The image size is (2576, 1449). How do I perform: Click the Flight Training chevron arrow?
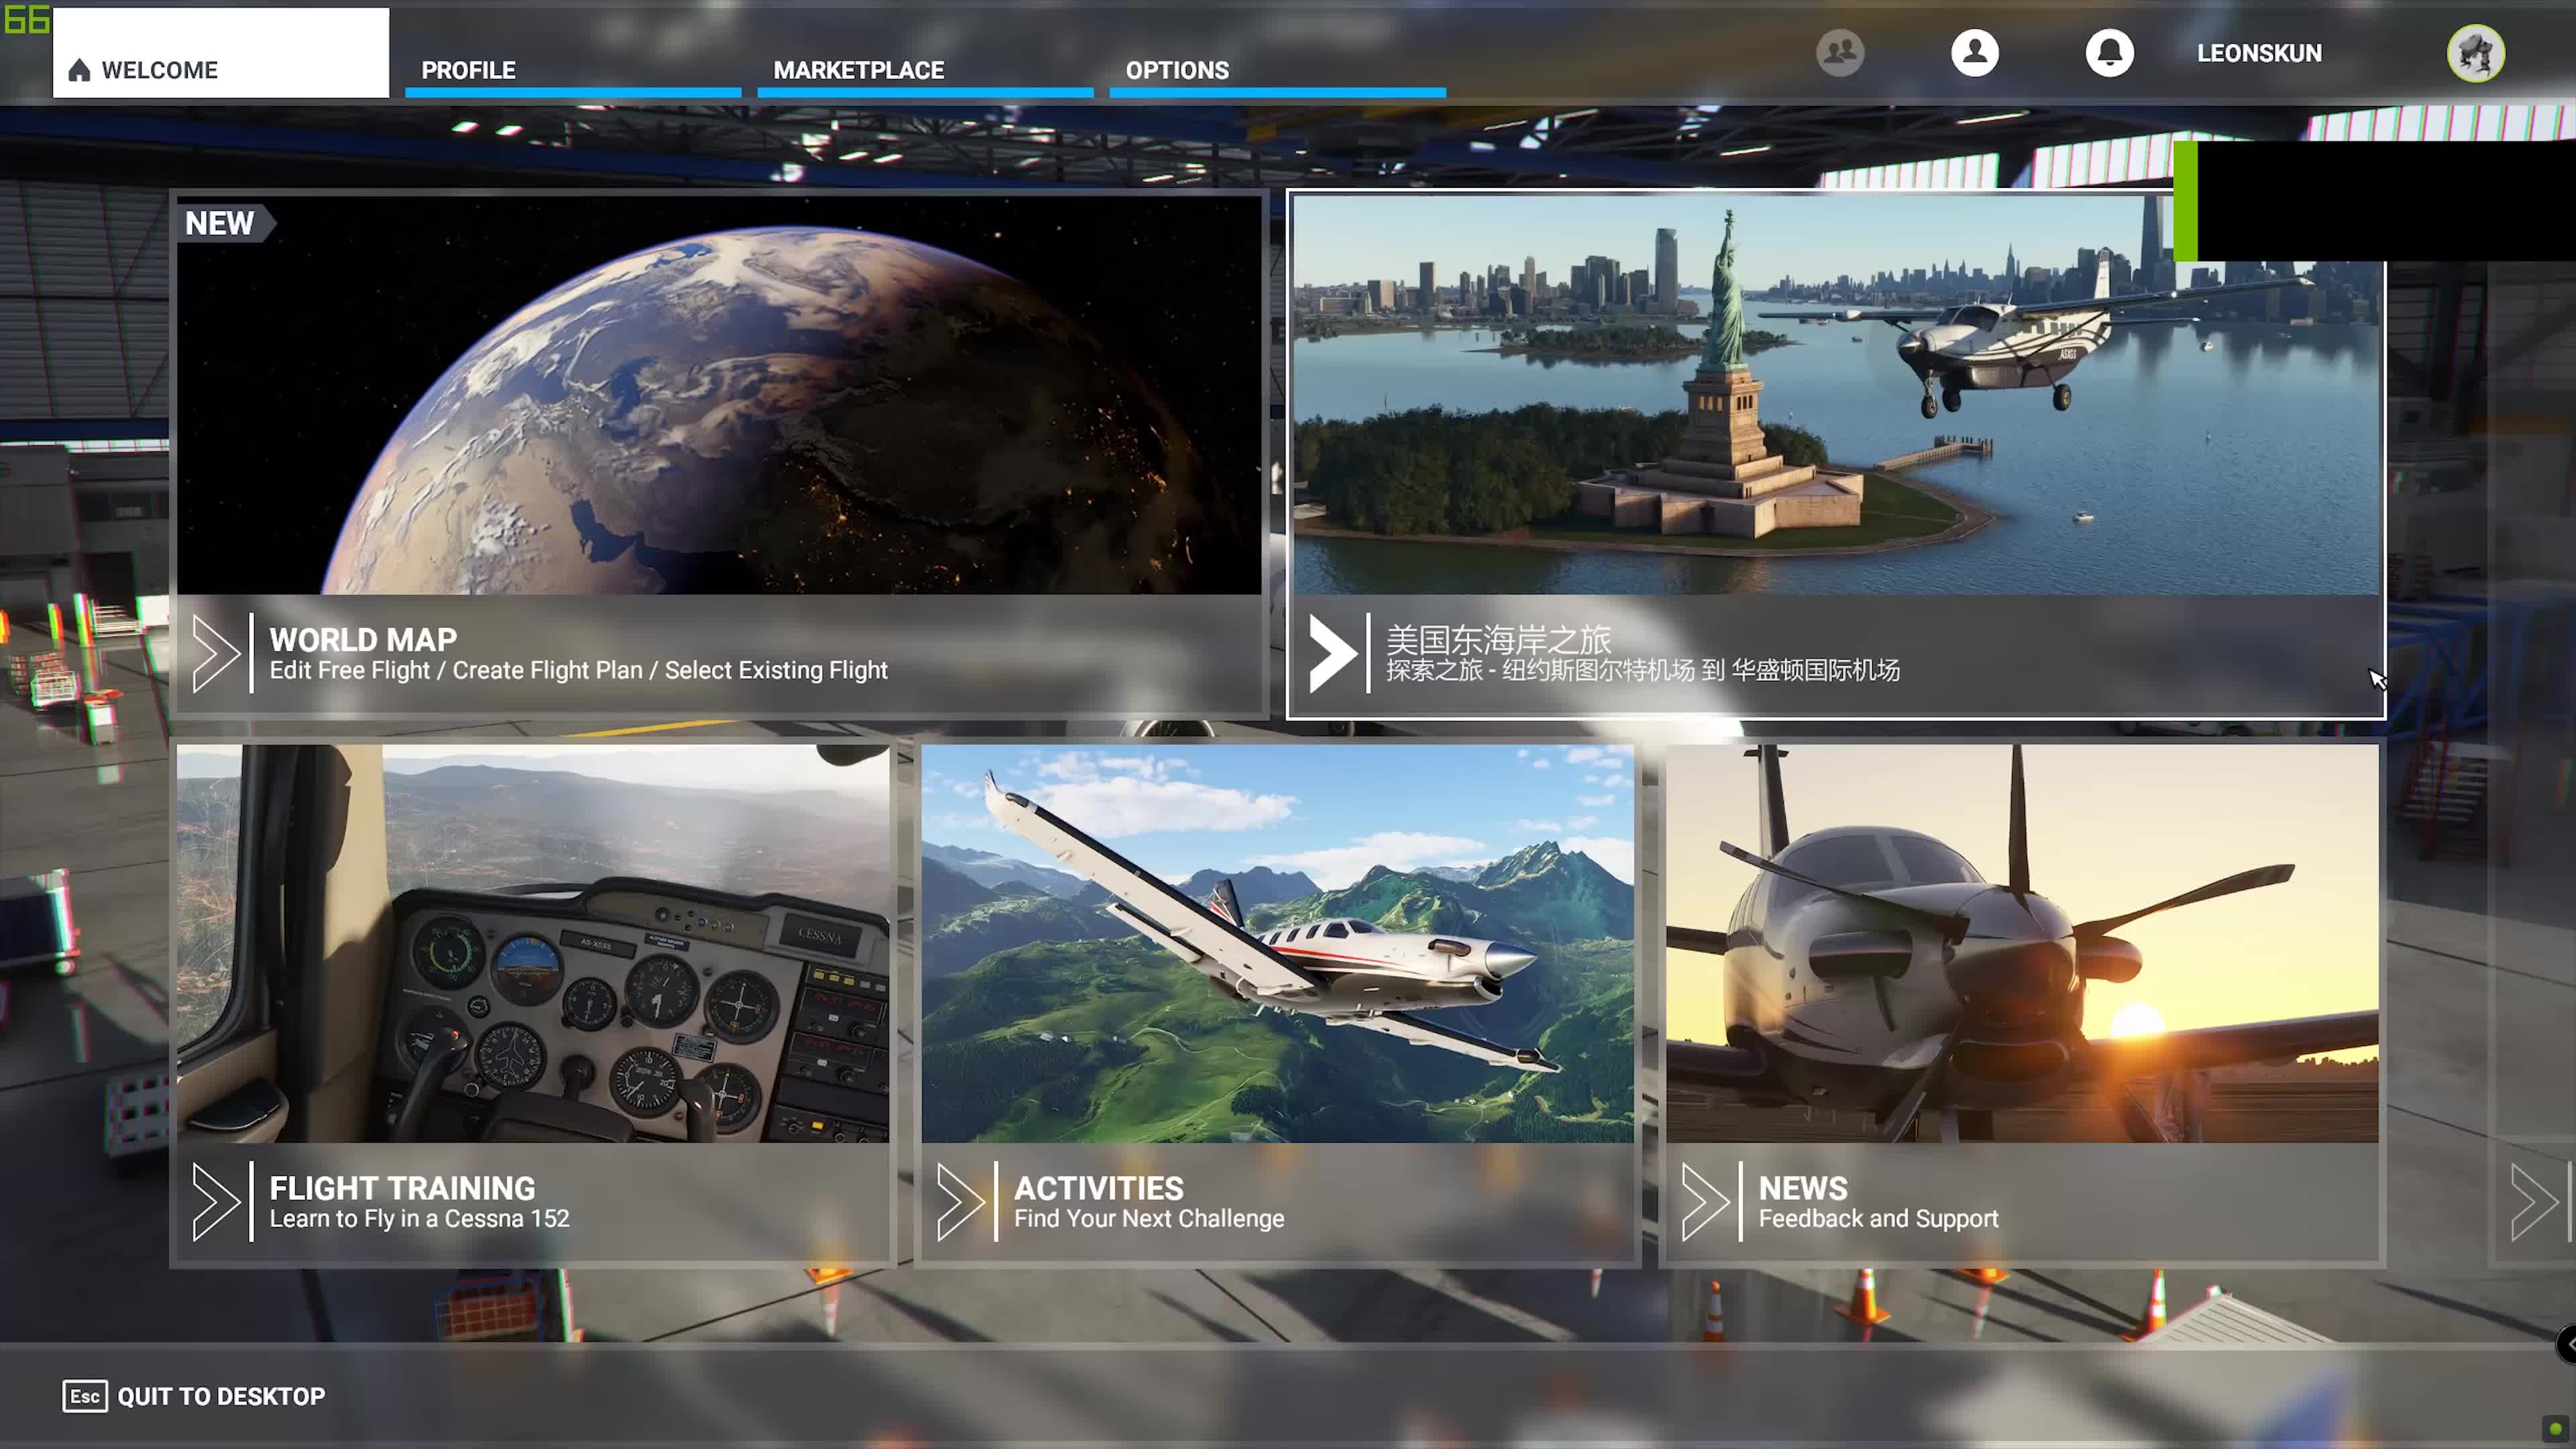point(216,1201)
